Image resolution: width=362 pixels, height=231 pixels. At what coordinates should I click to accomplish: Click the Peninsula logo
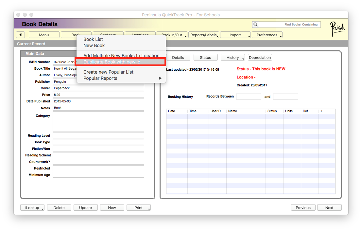point(337,28)
